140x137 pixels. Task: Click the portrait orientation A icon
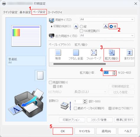[x=76, y=26]
